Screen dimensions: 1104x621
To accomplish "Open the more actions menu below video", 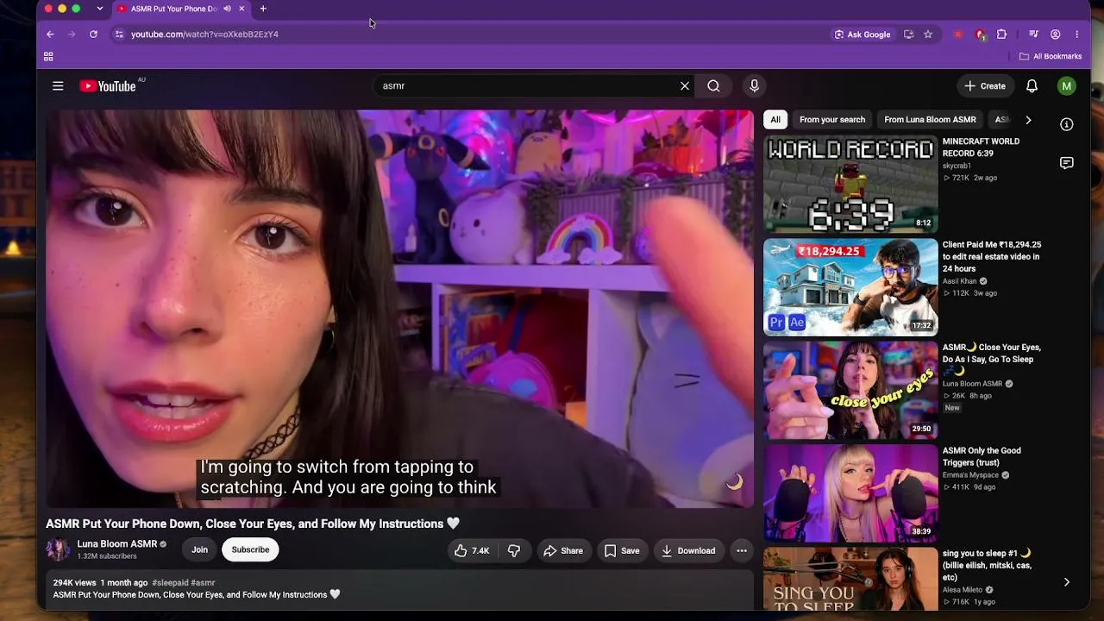I will point(742,550).
